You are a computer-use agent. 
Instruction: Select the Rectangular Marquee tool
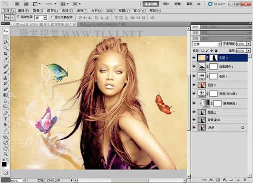click(x=6, y=37)
